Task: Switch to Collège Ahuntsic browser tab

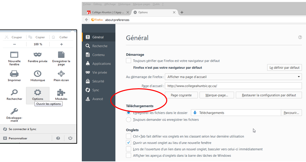Action: pos(106,13)
